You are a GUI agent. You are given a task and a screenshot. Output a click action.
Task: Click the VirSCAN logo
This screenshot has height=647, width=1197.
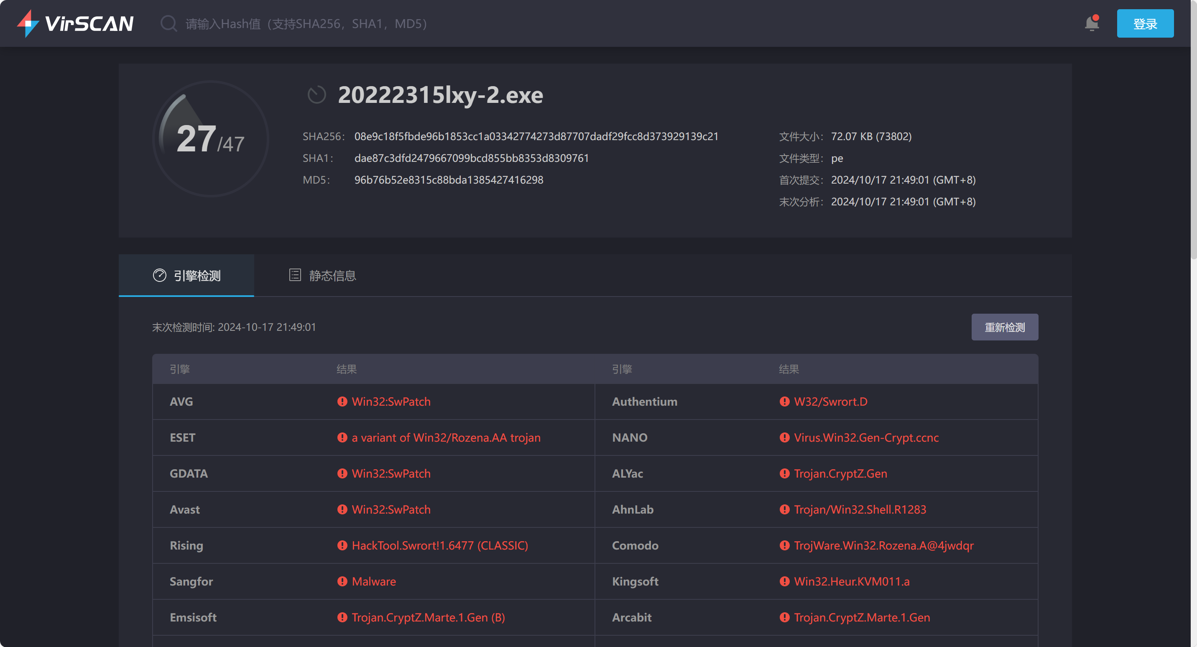[75, 23]
